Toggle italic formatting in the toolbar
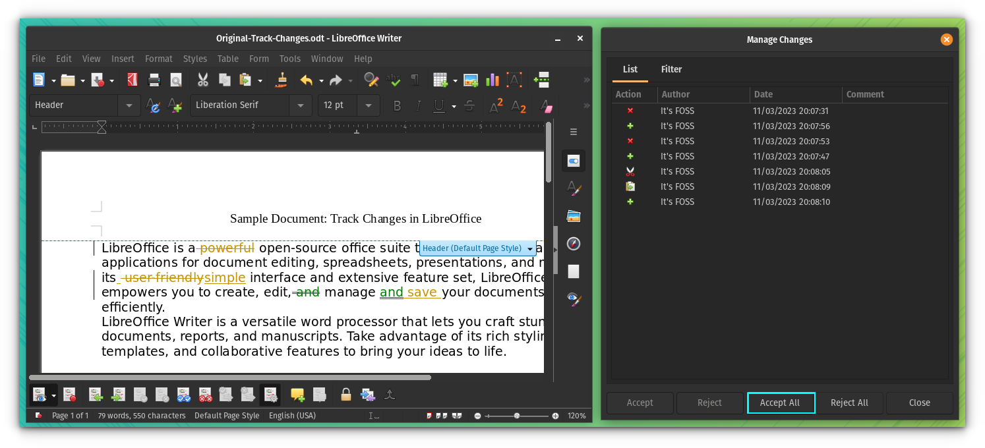The image size is (985, 448). pyautogui.click(x=418, y=105)
